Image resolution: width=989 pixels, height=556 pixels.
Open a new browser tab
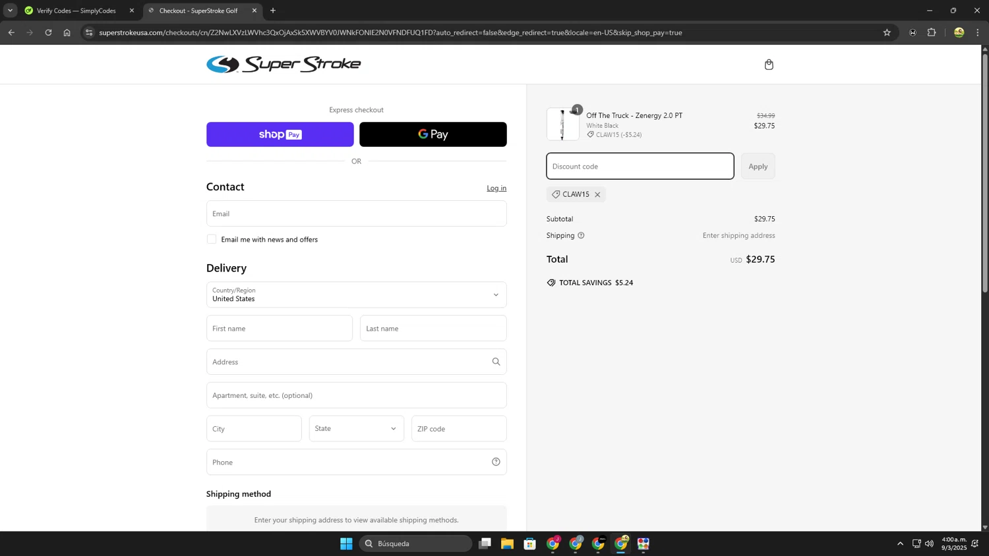(273, 11)
